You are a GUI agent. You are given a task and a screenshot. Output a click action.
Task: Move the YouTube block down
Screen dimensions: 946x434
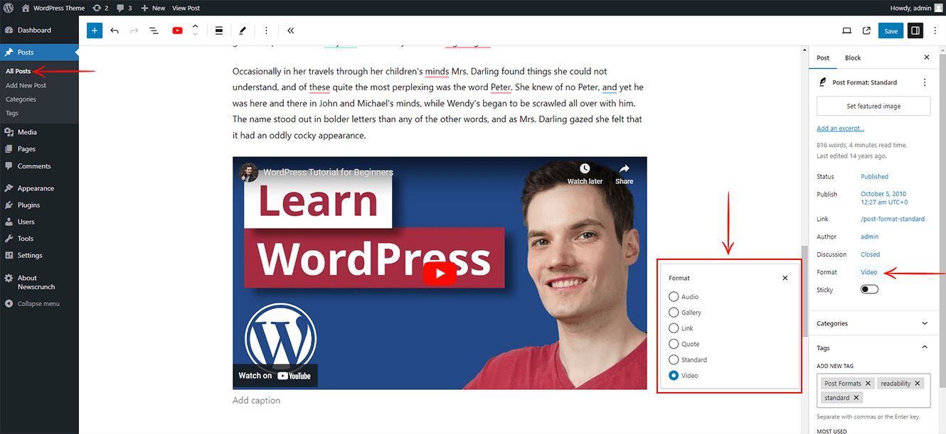[196, 35]
